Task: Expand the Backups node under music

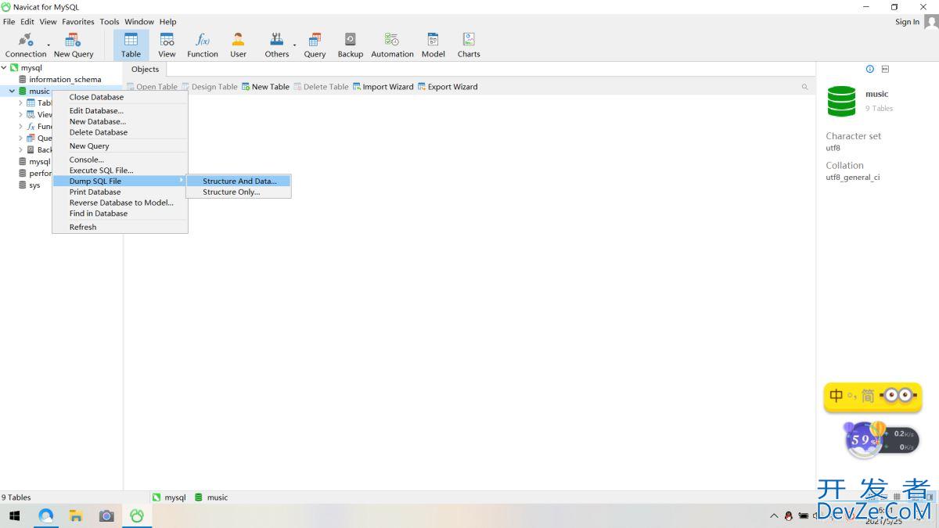Action: coord(20,150)
